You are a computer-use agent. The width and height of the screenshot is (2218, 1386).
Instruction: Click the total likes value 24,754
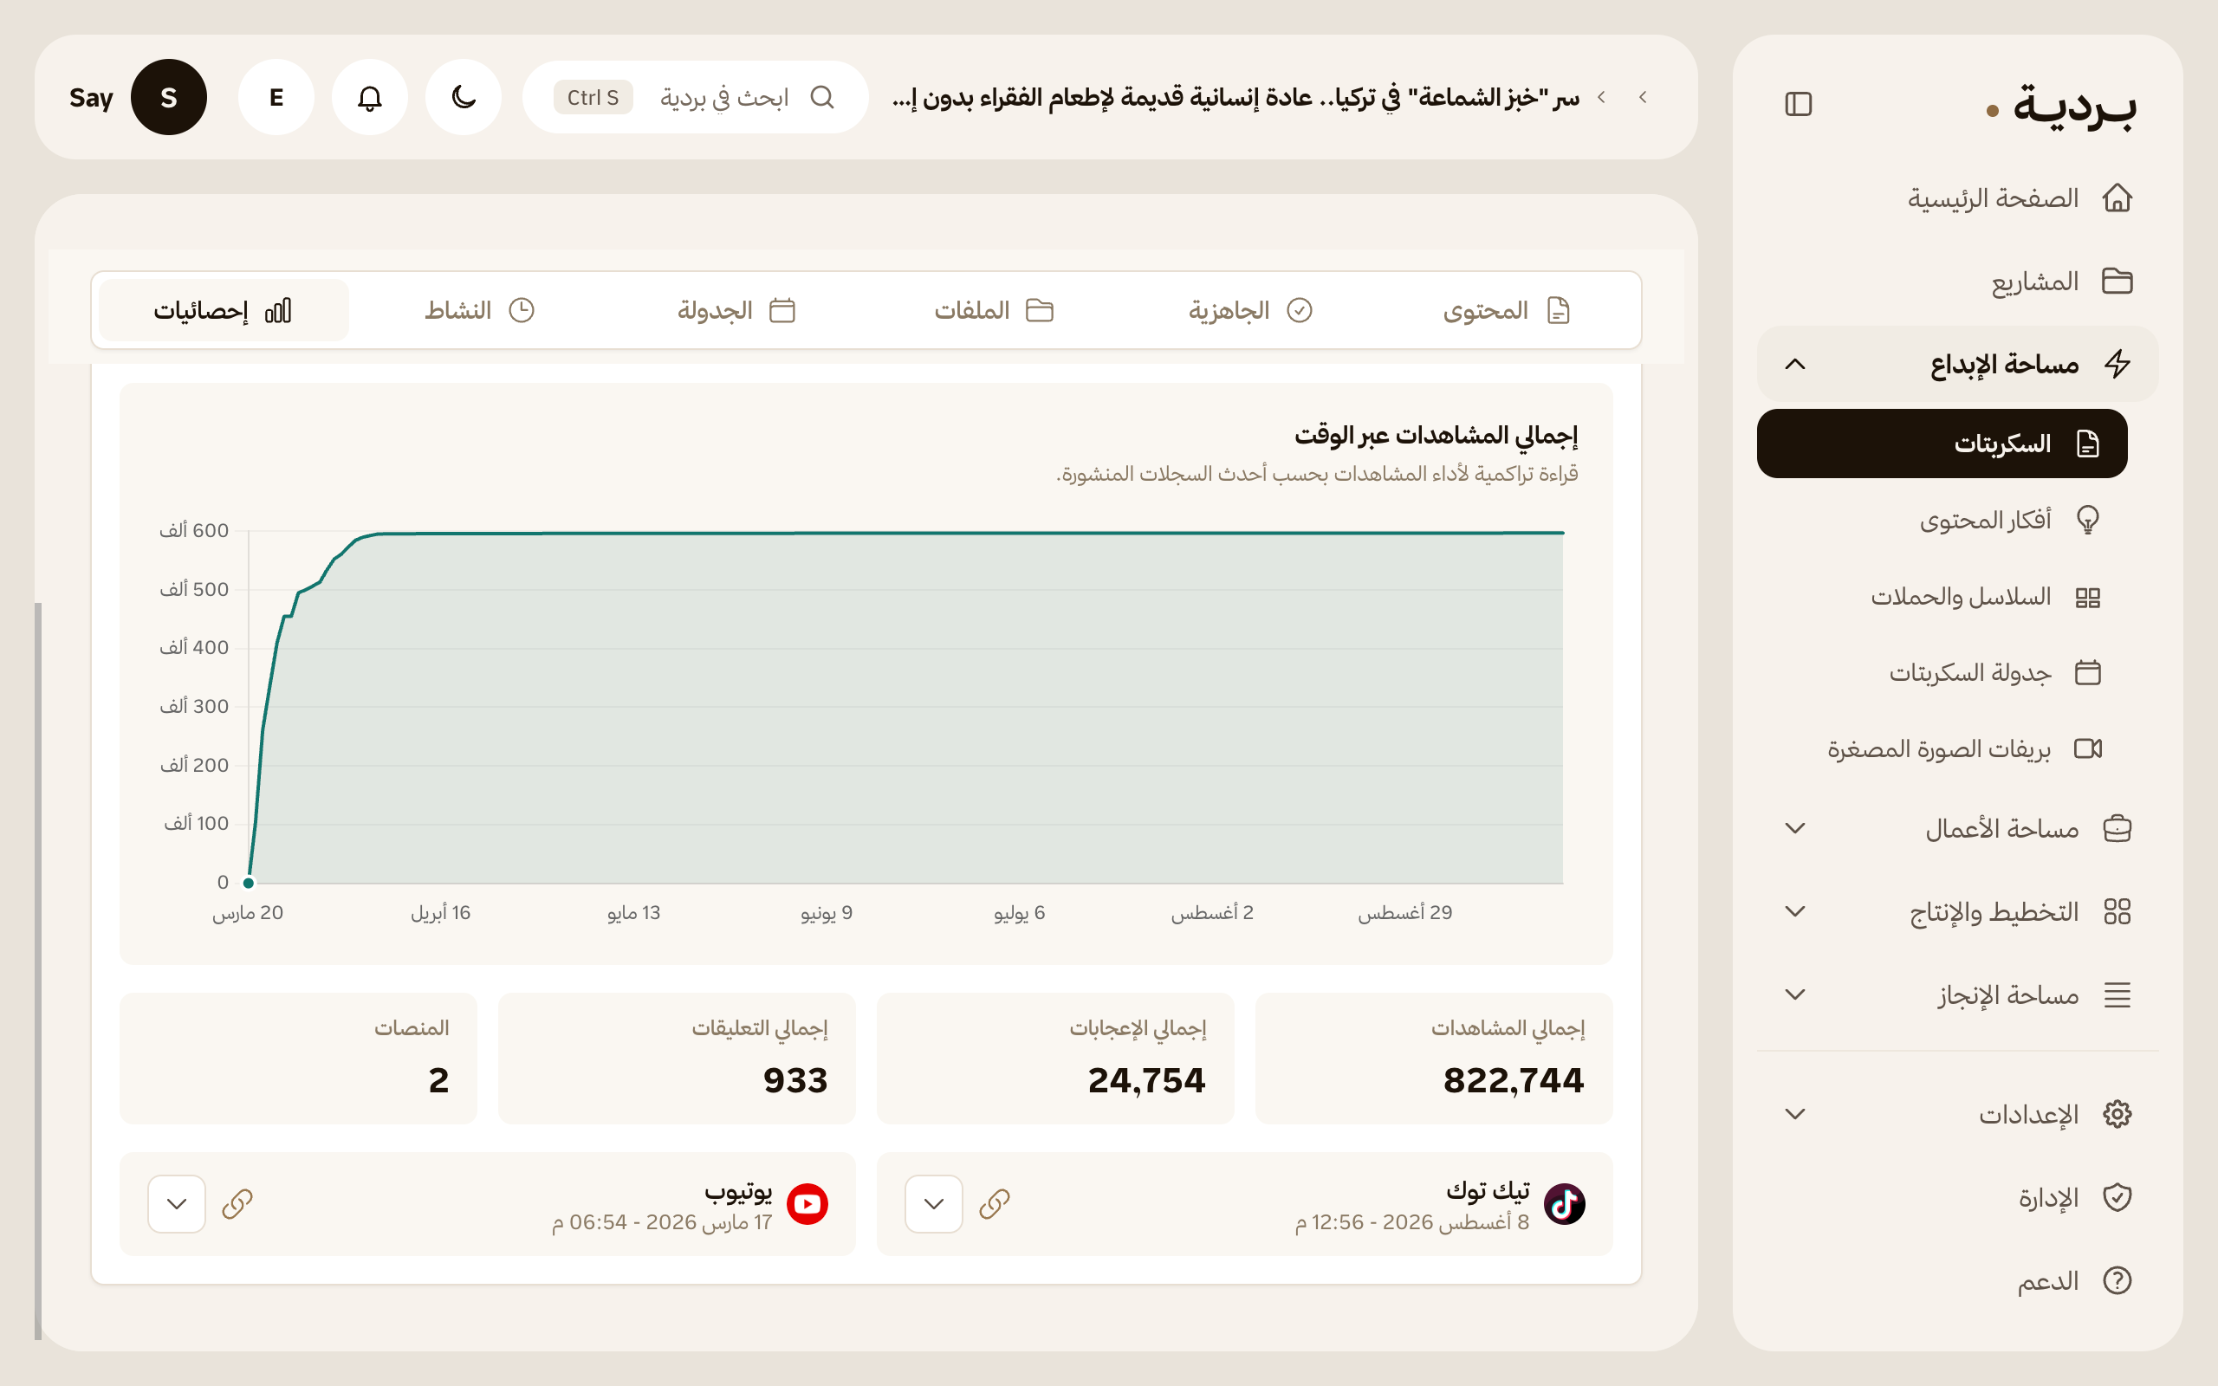[x=1146, y=1080]
